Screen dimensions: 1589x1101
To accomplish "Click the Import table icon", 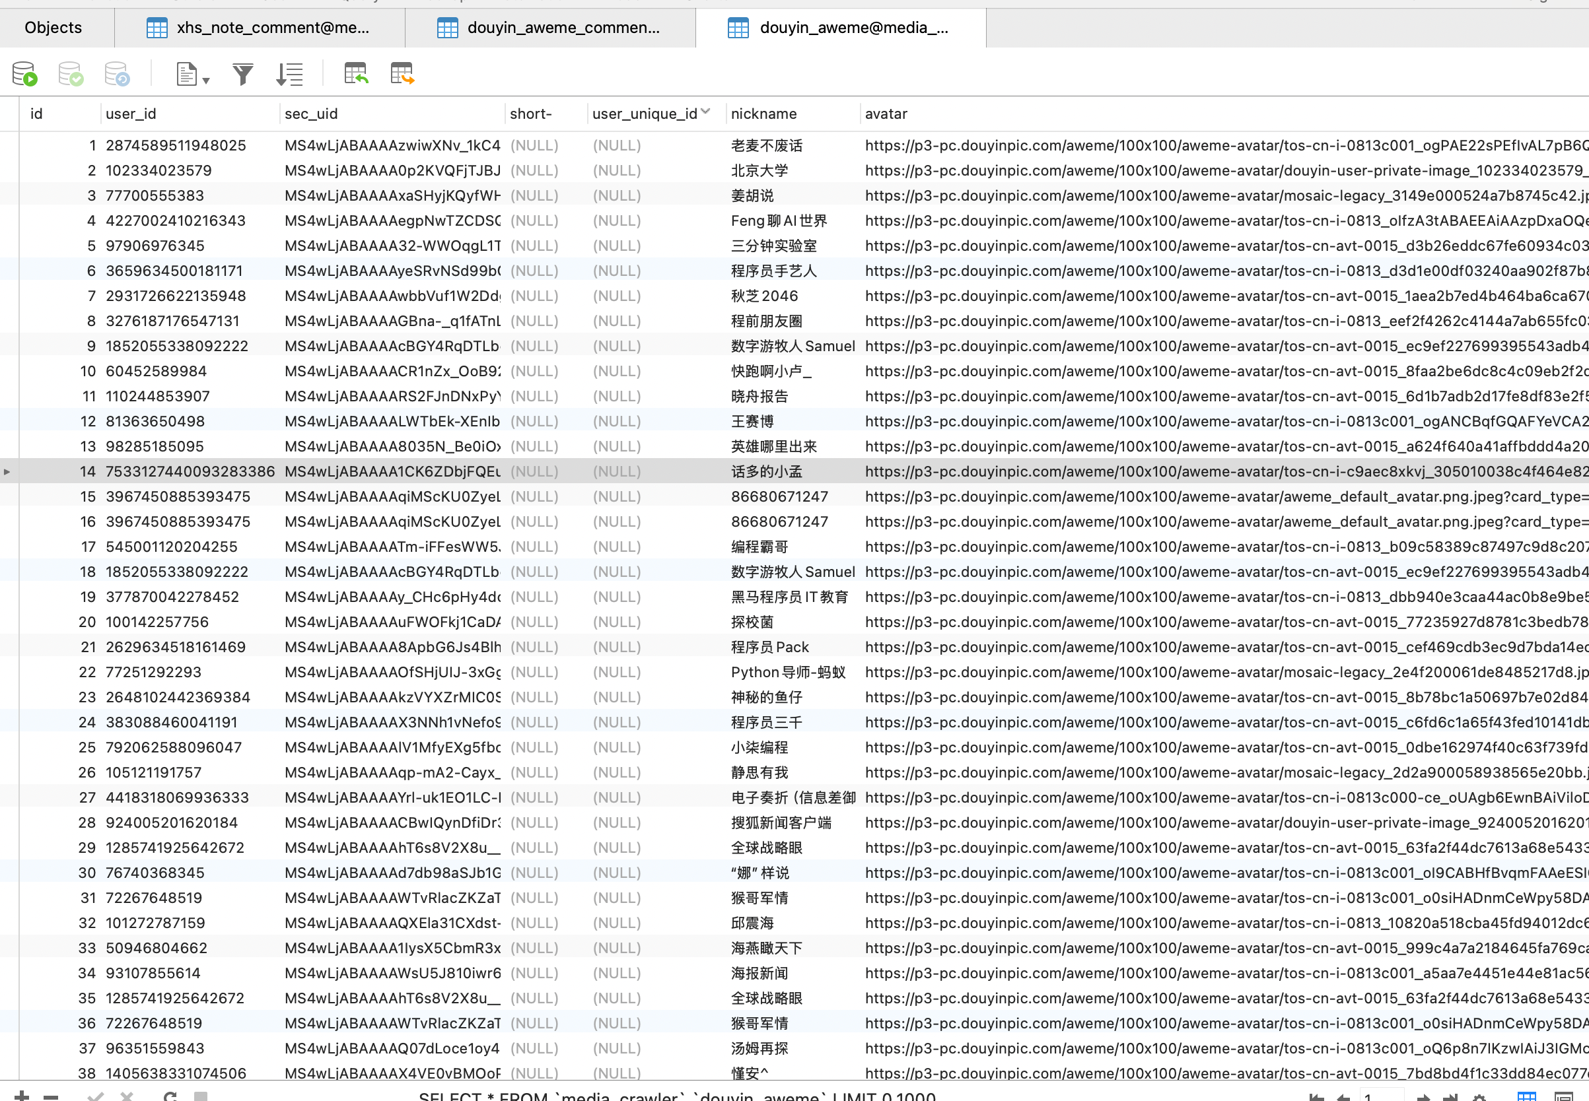I will [356, 74].
